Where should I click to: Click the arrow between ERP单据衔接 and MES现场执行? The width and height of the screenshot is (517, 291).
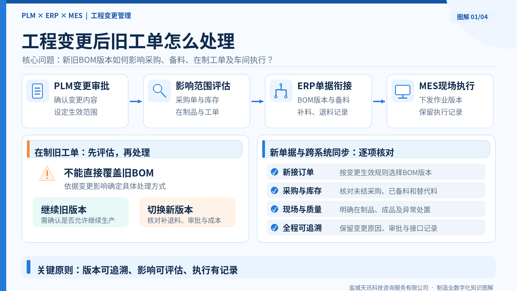coord(379,101)
